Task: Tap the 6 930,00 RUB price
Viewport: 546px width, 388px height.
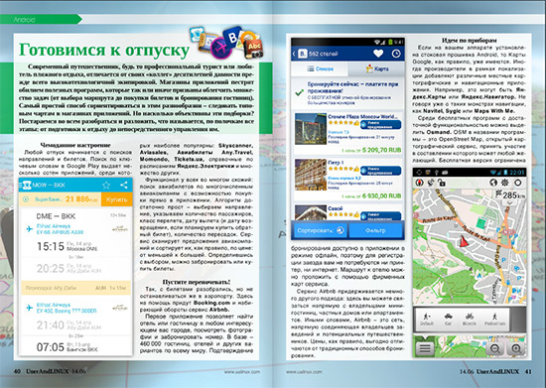Action: (x=382, y=195)
